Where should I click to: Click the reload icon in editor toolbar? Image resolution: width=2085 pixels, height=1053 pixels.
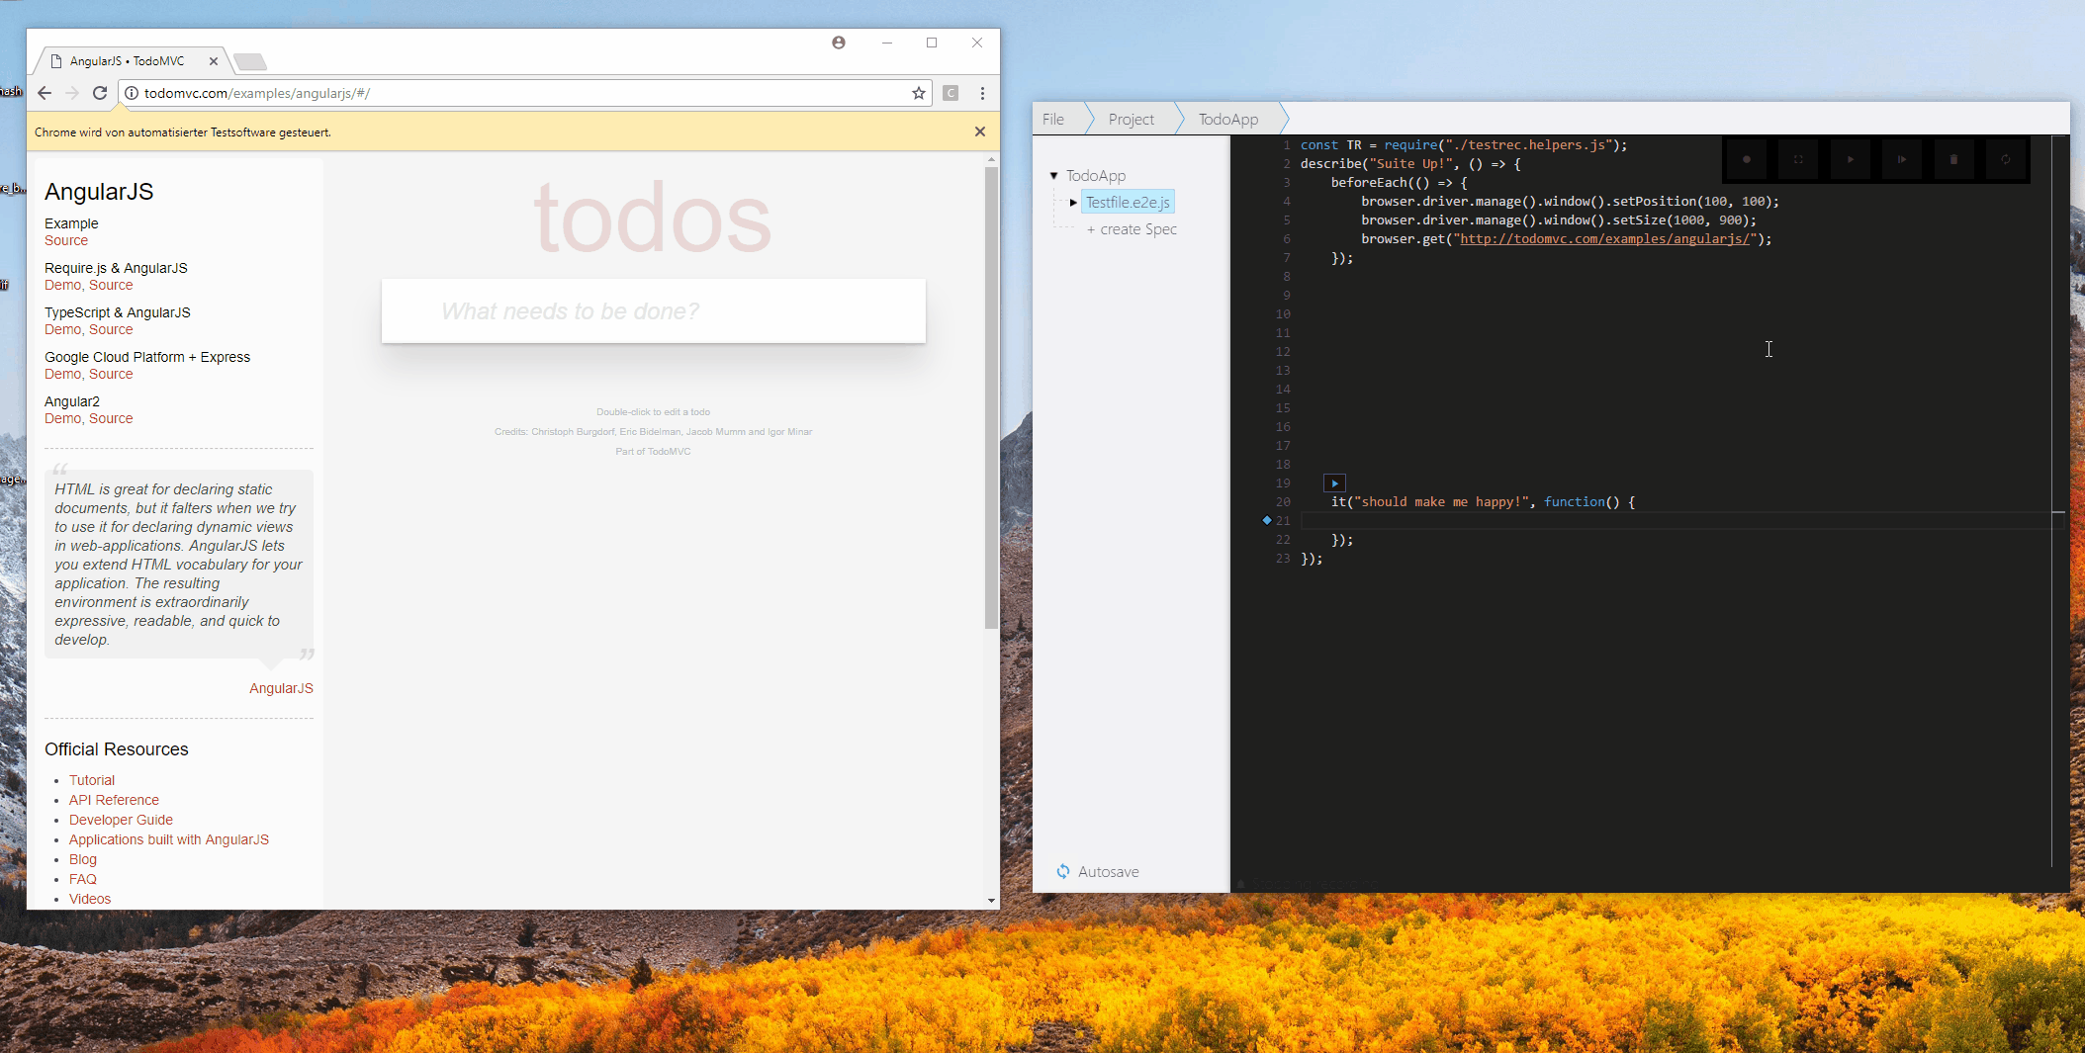click(x=2005, y=159)
